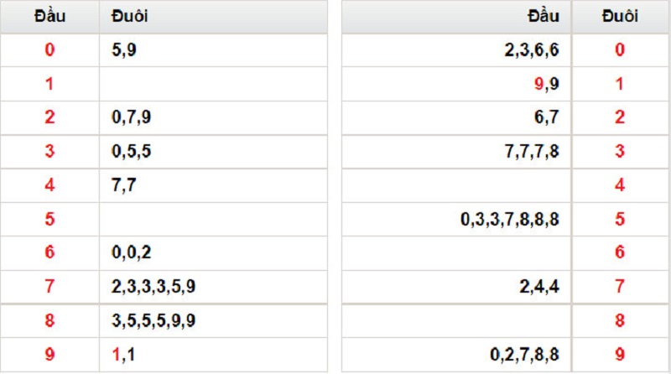Click tail values 0,7,9 in left table

click(131, 117)
